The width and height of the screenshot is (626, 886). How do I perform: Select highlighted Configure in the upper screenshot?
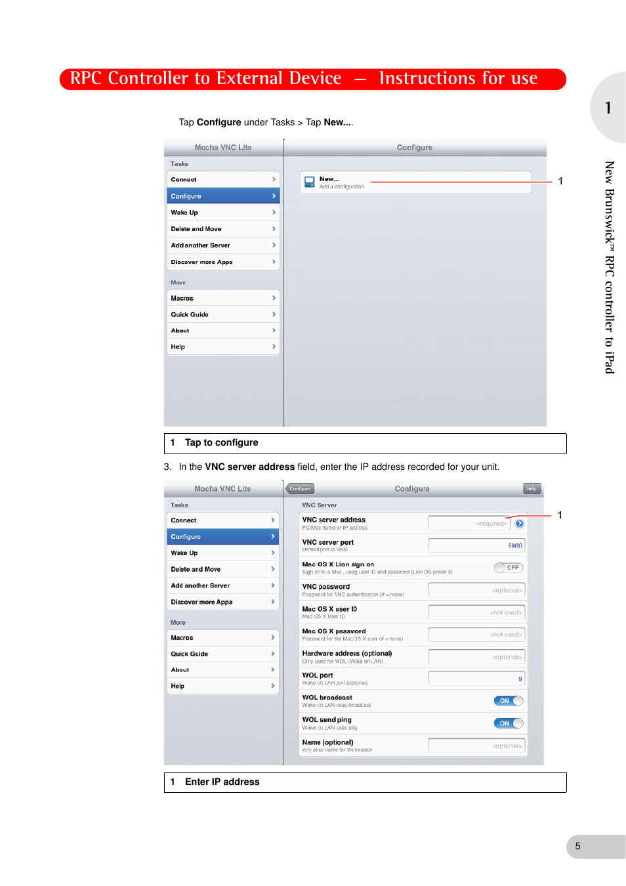[x=223, y=196]
